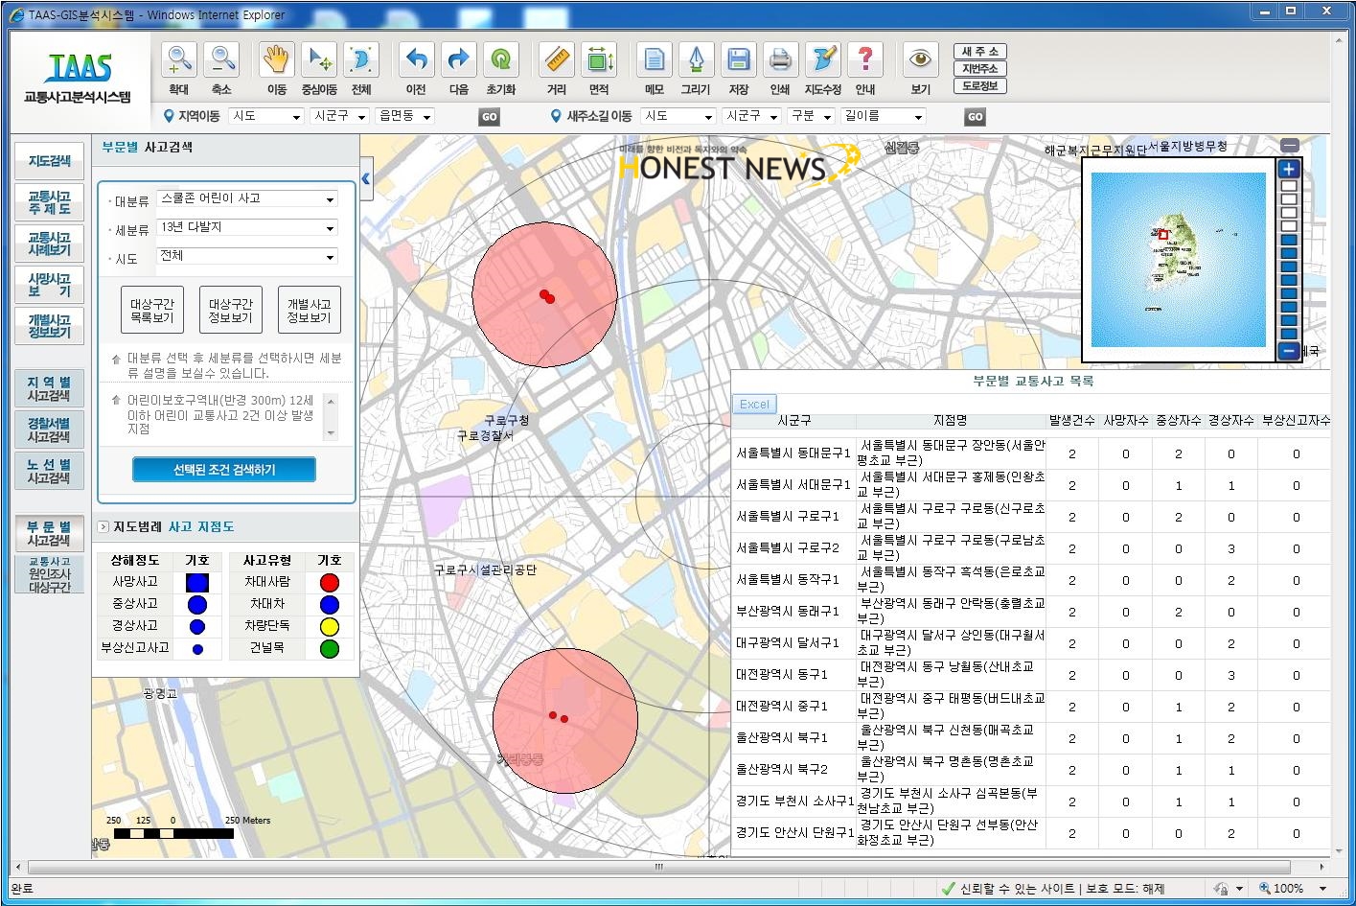Open the 세분류 13년 다발지 dropdown
The height and width of the screenshot is (906, 1356).
tap(248, 228)
